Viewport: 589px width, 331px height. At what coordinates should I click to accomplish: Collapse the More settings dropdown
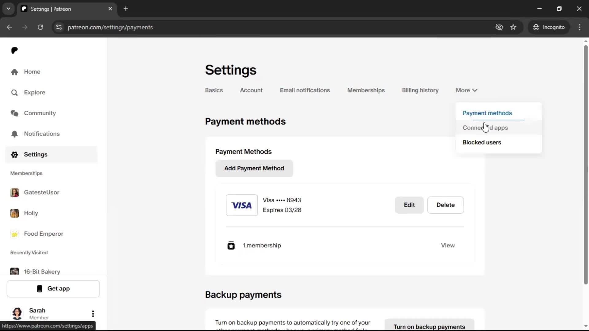[466, 90]
